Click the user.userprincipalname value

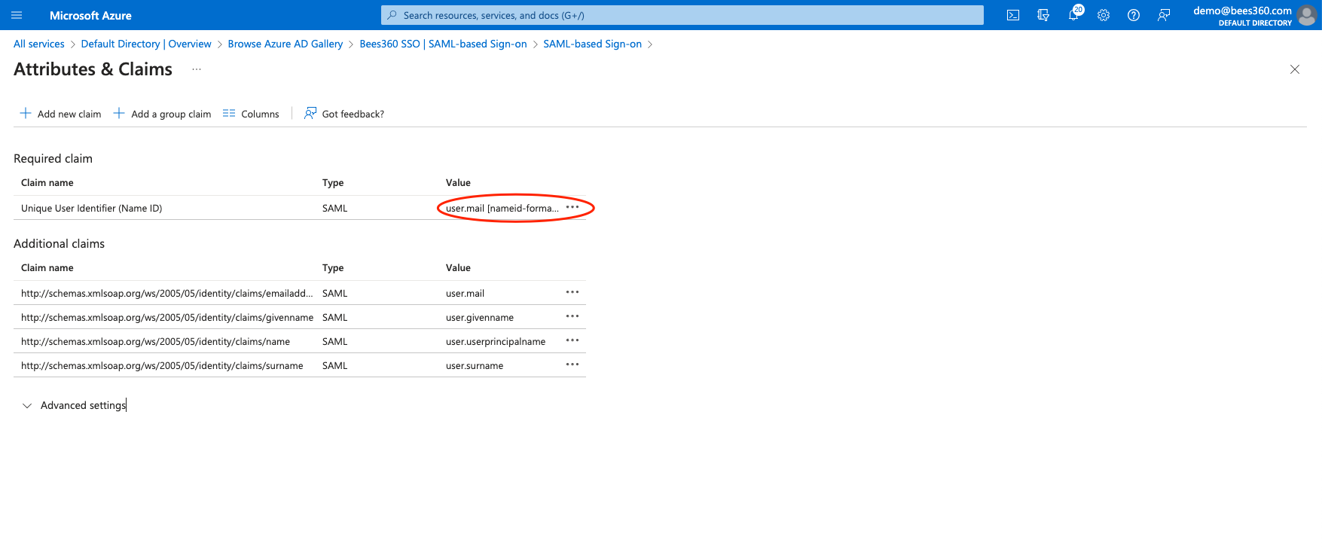pos(496,341)
